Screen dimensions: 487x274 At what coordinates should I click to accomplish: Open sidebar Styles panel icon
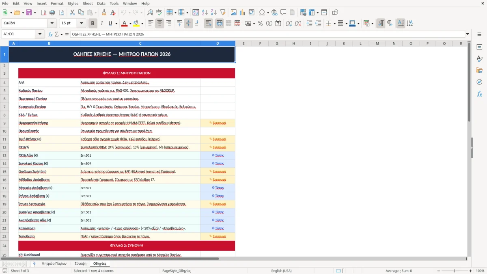pos(479,58)
